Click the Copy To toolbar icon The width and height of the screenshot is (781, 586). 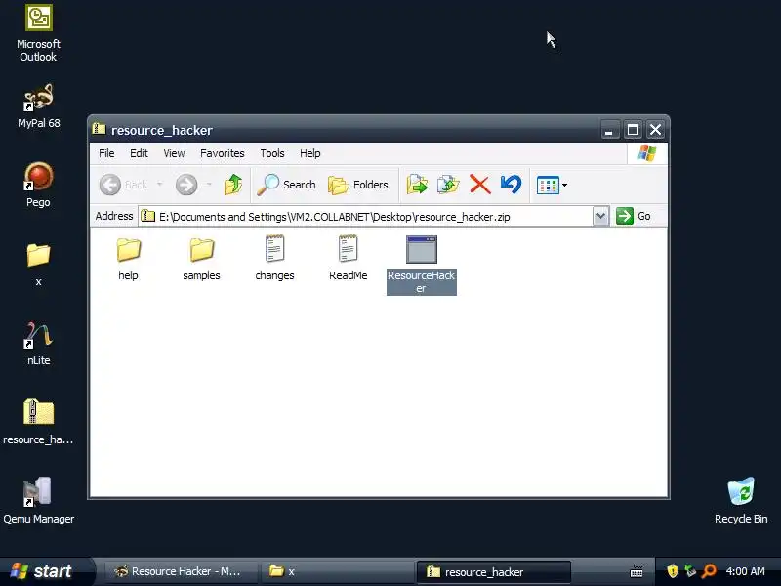pyautogui.click(x=448, y=185)
